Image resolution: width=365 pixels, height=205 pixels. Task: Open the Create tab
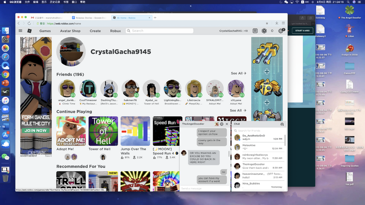coord(95,31)
